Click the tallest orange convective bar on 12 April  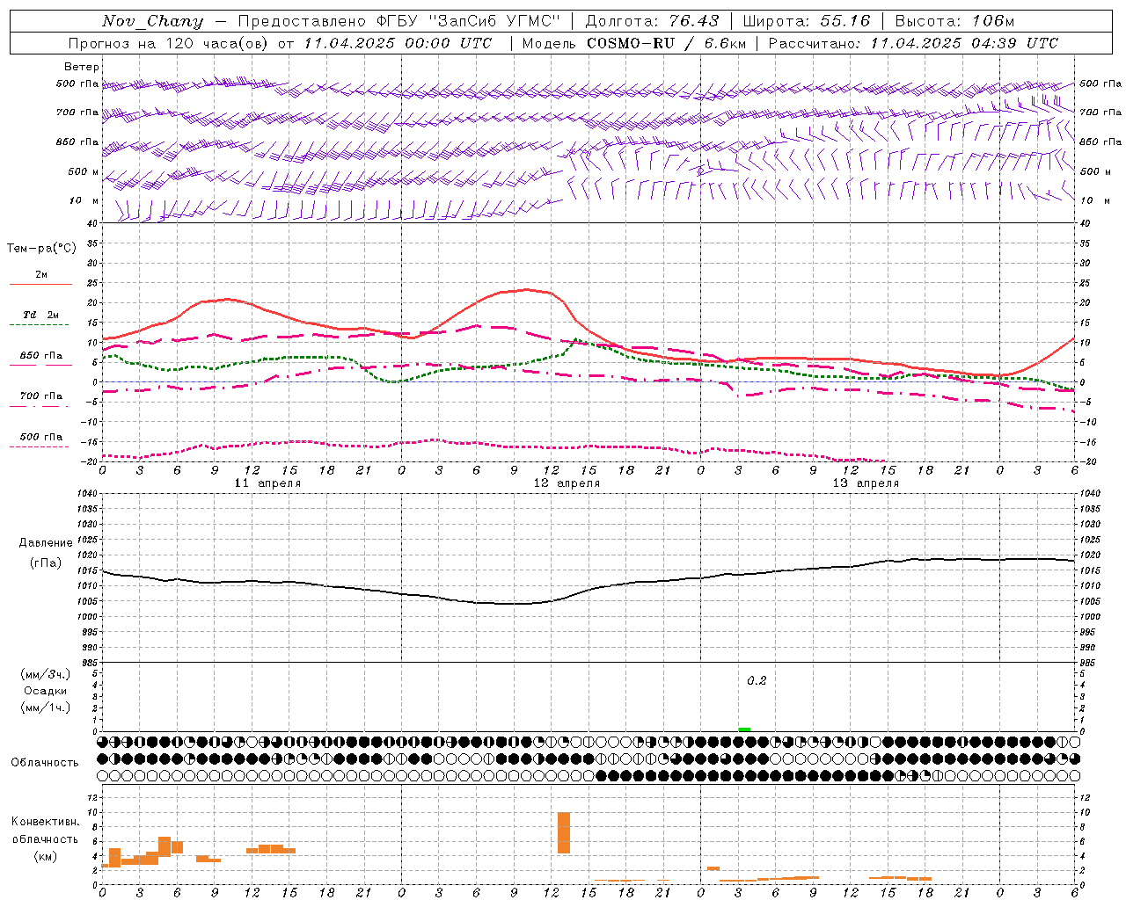[564, 832]
